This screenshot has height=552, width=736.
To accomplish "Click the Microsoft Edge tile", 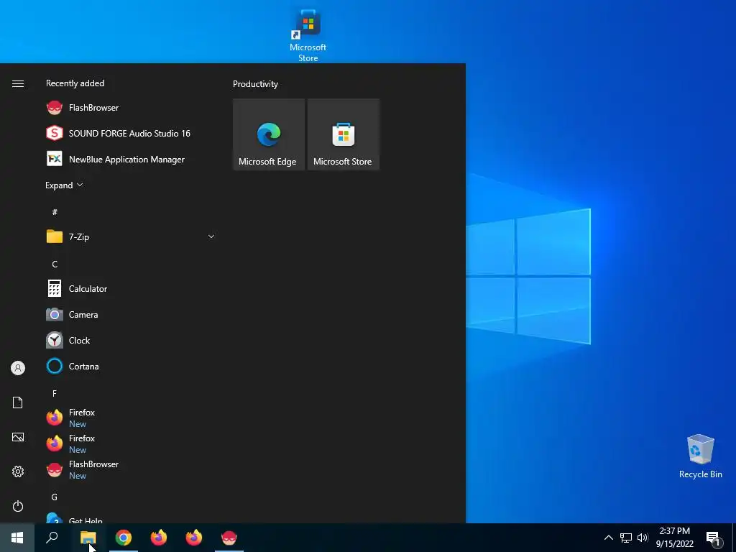I will (x=269, y=134).
